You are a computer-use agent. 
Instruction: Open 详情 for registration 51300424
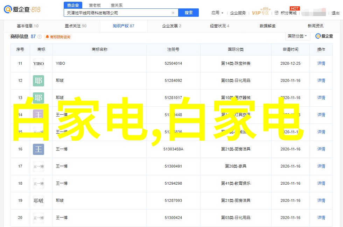321,218
